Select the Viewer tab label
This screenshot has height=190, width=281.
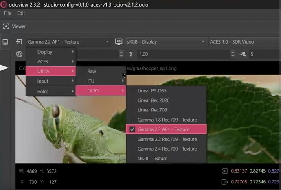[19, 26]
